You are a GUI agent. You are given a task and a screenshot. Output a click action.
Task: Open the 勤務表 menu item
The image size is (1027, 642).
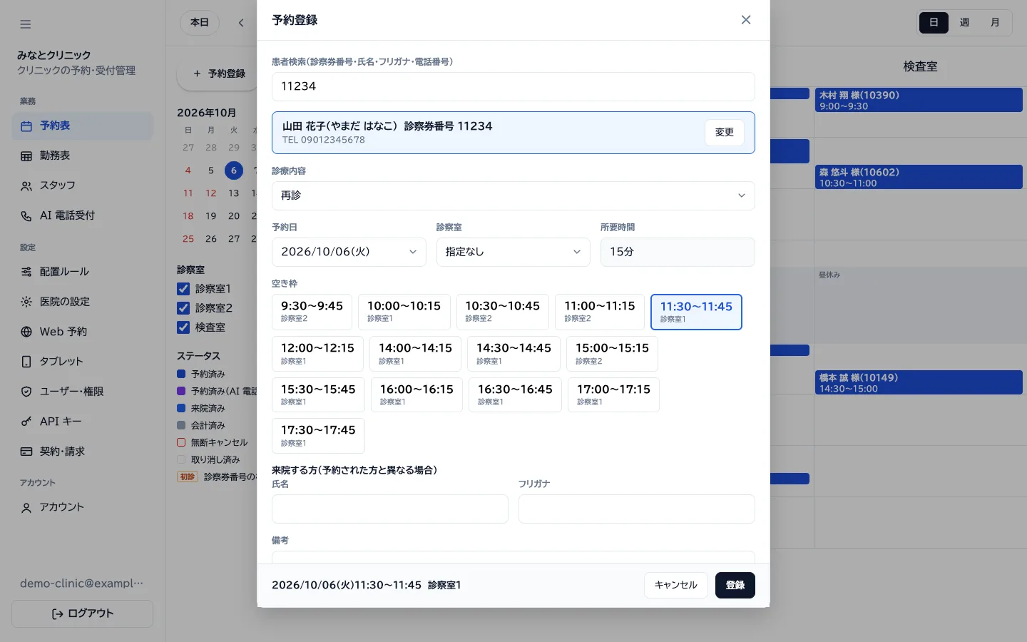(83, 156)
